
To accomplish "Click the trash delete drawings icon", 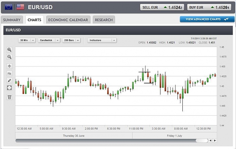I will 9,97.
